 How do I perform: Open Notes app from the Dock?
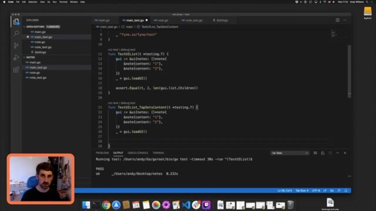click(146, 205)
